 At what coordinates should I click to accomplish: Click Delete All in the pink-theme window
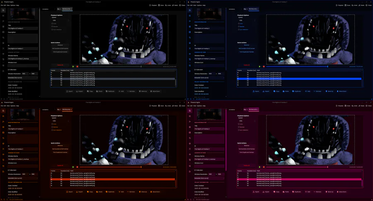click(x=247, y=165)
